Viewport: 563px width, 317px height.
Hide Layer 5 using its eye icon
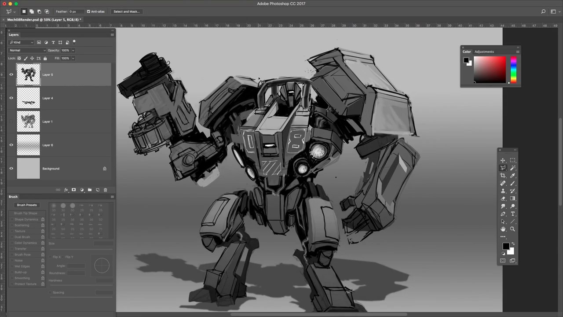coord(11,74)
